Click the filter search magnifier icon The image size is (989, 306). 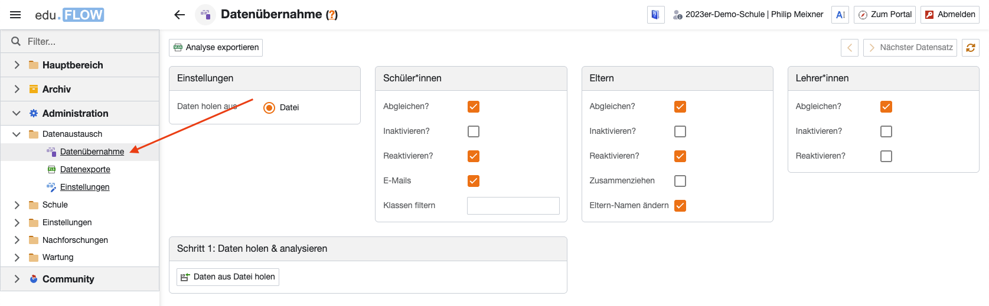(16, 41)
